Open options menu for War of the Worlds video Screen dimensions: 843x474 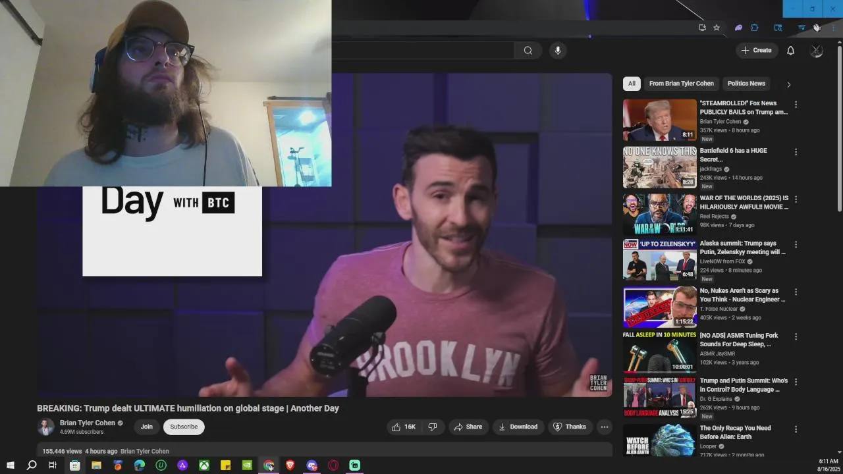click(x=796, y=199)
